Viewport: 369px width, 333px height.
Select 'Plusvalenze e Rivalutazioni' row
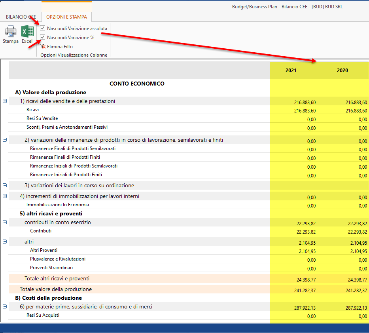pos(58,259)
